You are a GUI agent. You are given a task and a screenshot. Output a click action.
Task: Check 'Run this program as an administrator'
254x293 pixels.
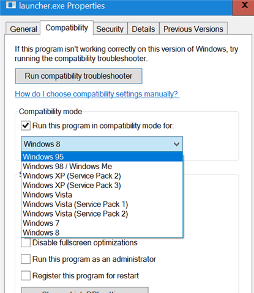tap(26, 259)
